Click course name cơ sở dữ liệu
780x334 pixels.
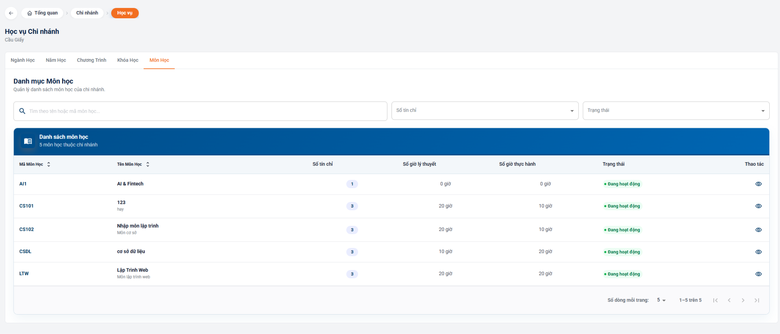pos(131,252)
